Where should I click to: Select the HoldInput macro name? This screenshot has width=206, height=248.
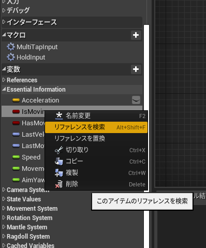(x=31, y=57)
